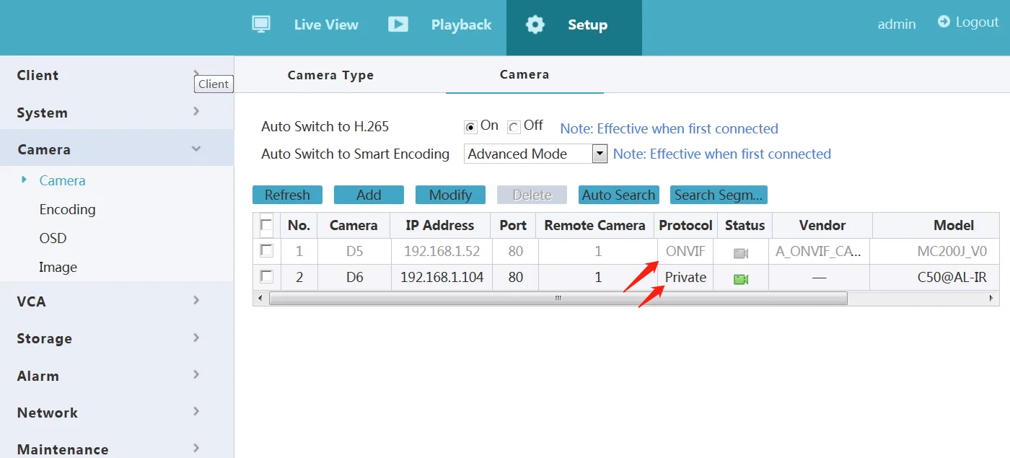
Task: Click gray camera status icon for D5
Action: click(x=741, y=253)
